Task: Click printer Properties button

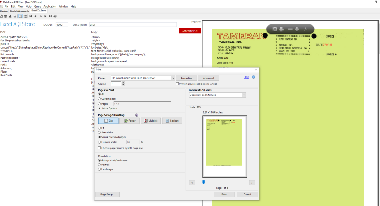Action: pyautogui.click(x=186, y=78)
